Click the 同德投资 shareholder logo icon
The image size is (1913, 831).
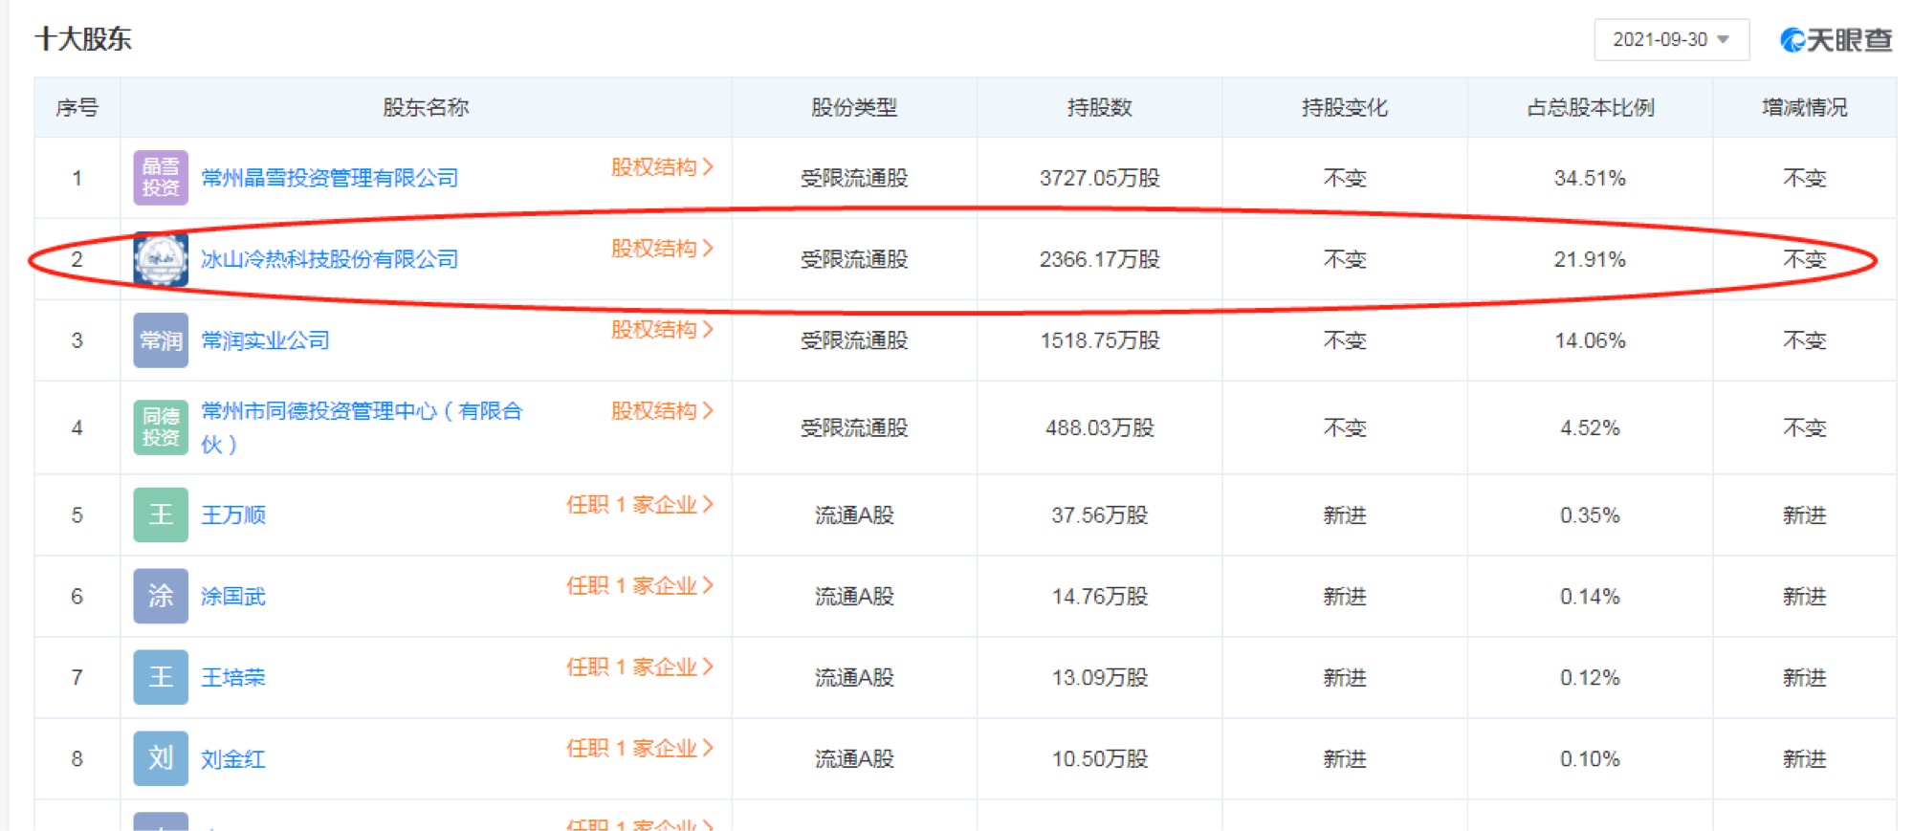pos(161,427)
